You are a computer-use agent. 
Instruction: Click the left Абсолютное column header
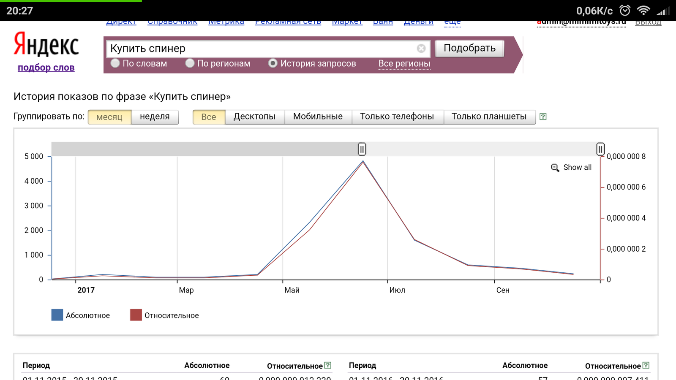coord(207,366)
